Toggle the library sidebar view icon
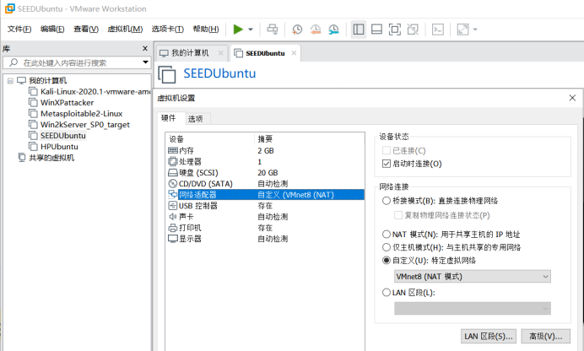Screen dimensions: 584x351 pos(359,29)
